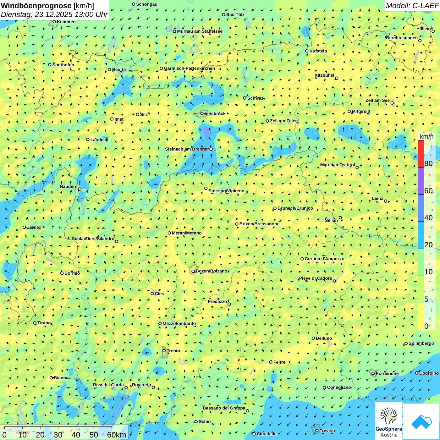Image resolution: width=440 pixels, height=440 pixels.
Task: Click the Bassano del Grappa label
Action: pos(224,408)
